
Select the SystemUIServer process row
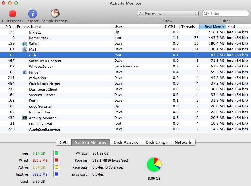click(125, 95)
